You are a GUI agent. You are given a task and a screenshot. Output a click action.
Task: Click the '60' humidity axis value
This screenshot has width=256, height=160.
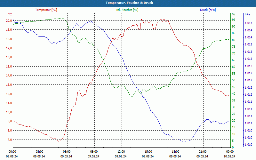tap(234, 67)
